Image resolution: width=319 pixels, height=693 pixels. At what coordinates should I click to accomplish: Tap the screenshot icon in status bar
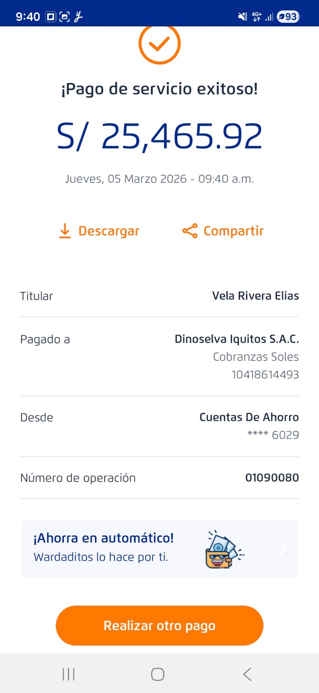tap(64, 17)
